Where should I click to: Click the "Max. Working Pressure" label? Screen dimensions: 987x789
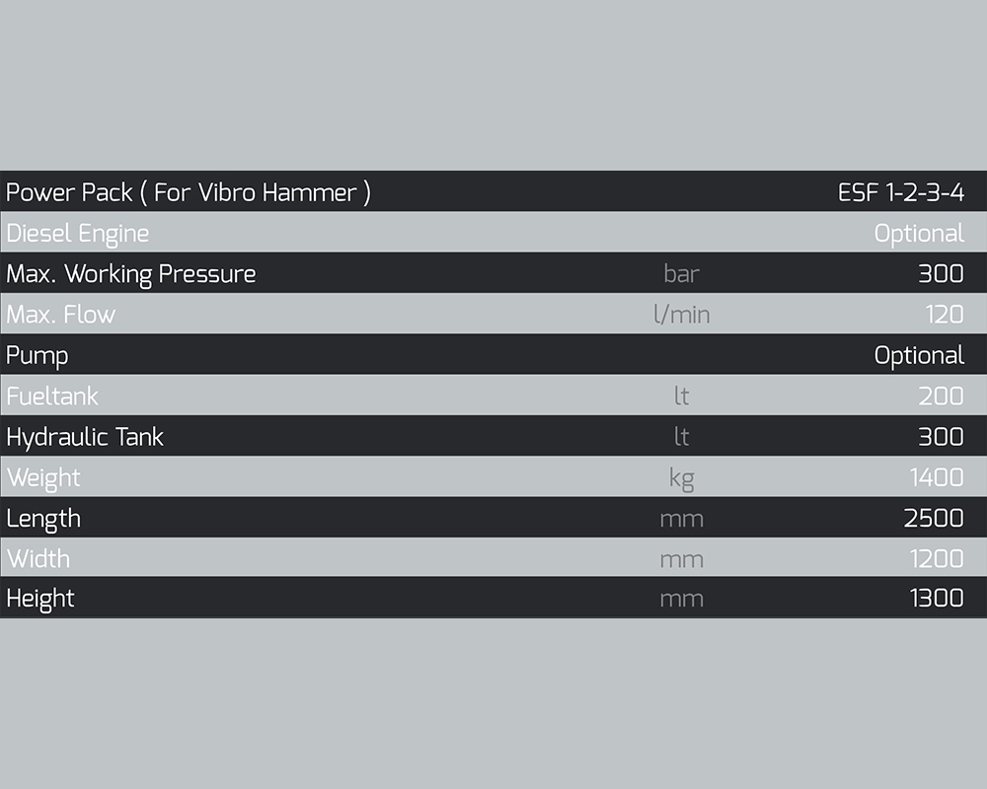click(x=131, y=274)
